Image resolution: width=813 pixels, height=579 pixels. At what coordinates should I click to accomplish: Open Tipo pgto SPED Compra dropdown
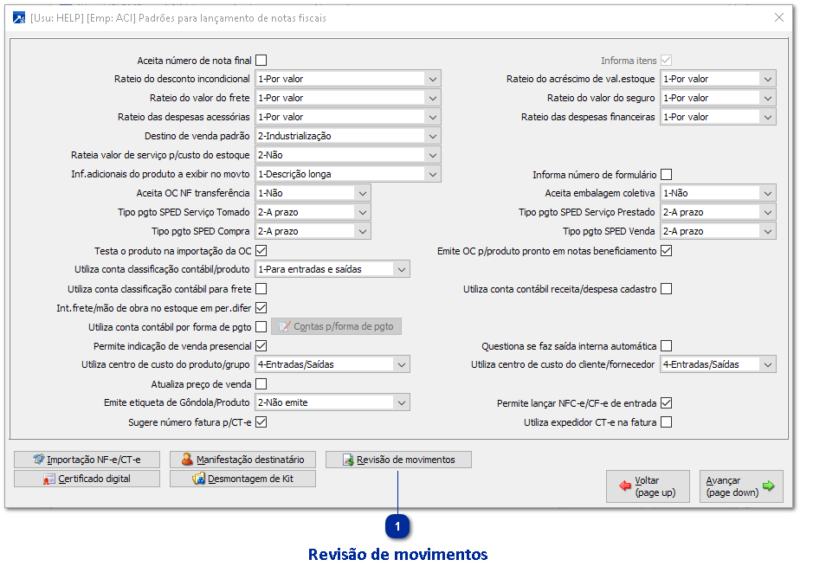[313, 231]
